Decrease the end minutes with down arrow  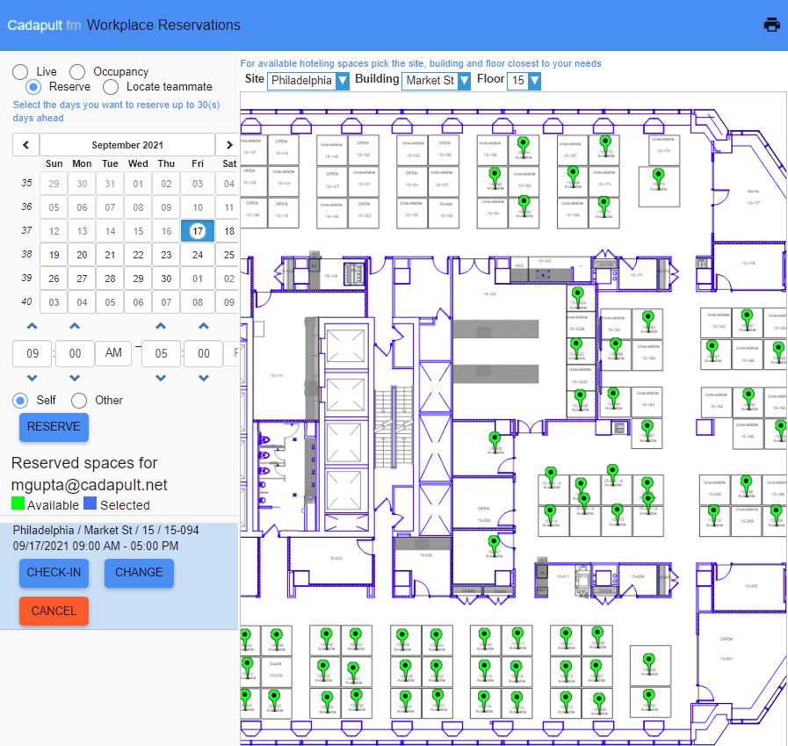[203, 378]
